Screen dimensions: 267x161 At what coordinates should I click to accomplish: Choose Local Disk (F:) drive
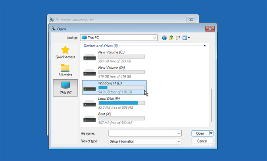[x=114, y=103]
